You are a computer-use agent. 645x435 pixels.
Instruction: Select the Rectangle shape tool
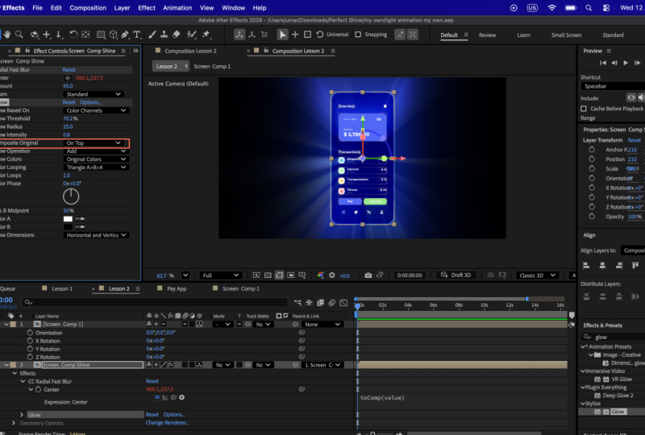[101, 35]
